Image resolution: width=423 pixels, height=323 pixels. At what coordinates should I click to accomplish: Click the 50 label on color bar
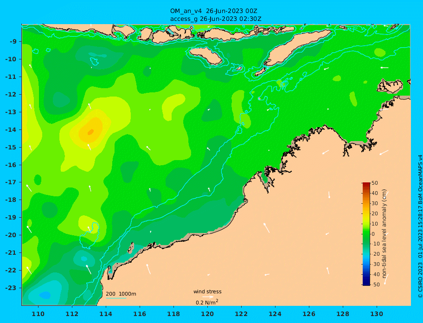pos(375,183)
